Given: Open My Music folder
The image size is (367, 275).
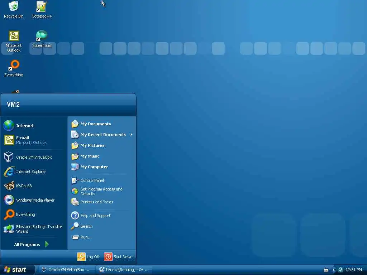Looking at the screenshot, I should click(102, 156).
